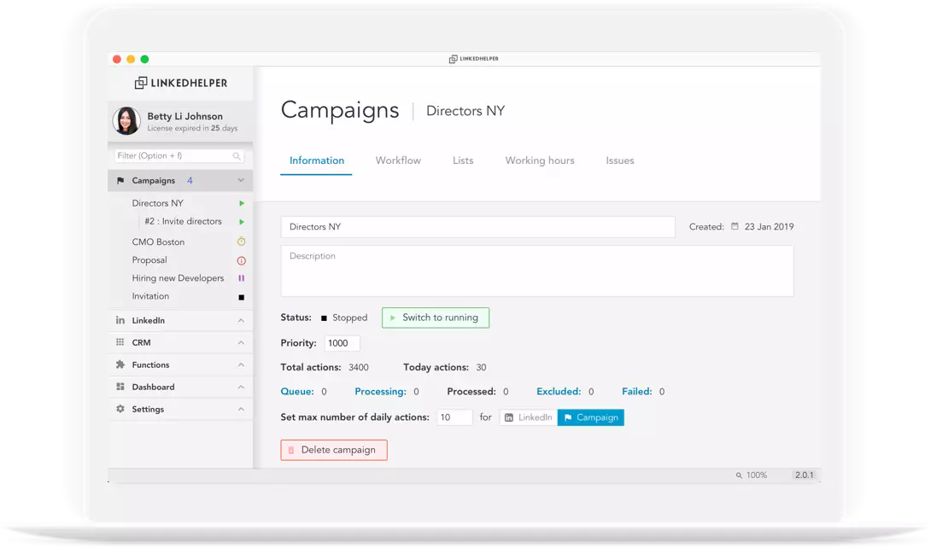This screenshot has width=931, height=548.
Task: Click the Settings gear icon
Action: click(121, 409)
